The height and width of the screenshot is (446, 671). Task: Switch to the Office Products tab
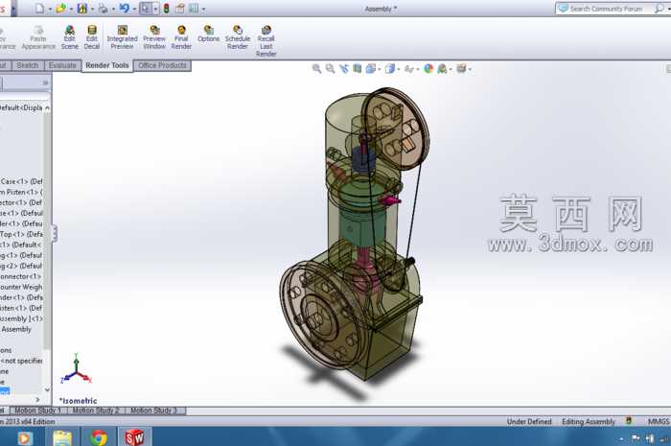(x=162, y=65)
